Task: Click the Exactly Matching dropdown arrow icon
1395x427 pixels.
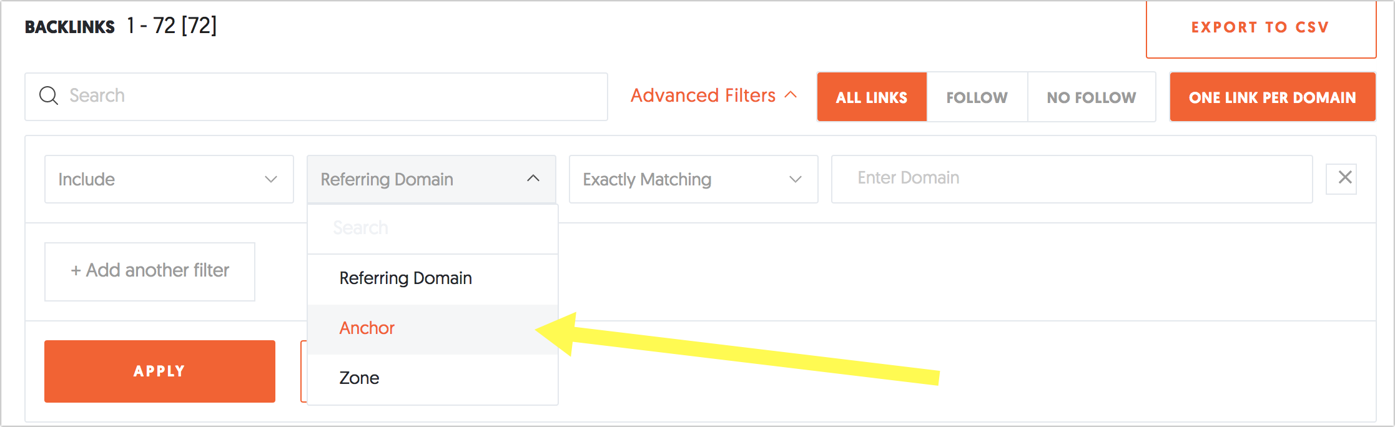Action: 795,179
